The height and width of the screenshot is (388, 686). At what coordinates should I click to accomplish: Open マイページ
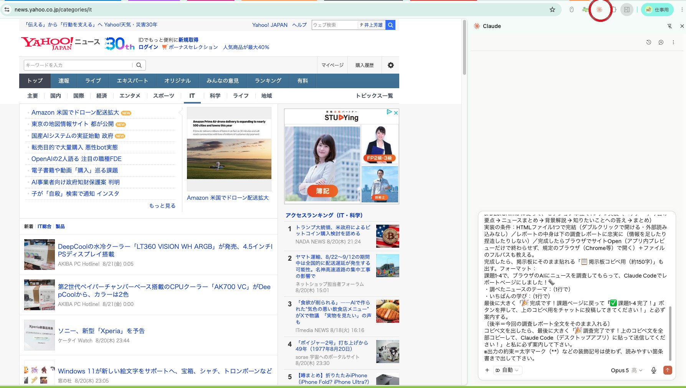[x=332, y=65]
